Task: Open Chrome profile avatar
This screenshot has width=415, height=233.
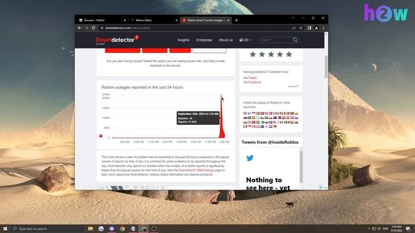Action: [316, 28]
